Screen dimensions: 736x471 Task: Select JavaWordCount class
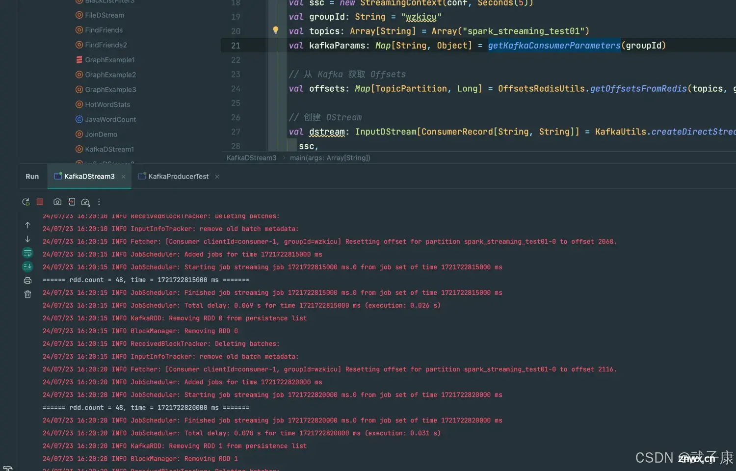pos(110,119)
